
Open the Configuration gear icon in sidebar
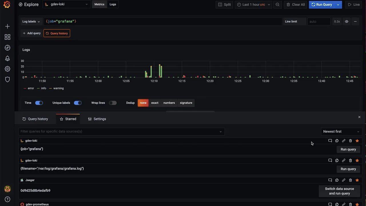7,69
